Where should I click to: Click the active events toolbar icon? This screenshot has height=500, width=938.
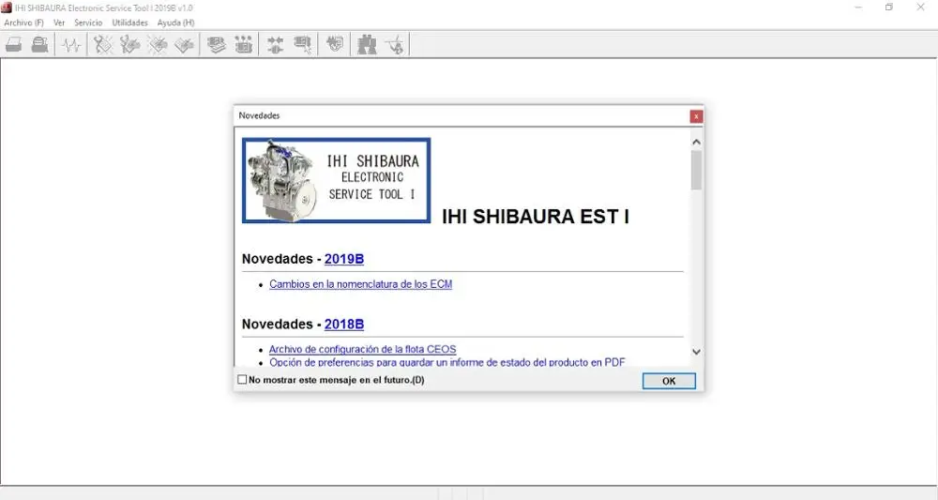(158, 45)
